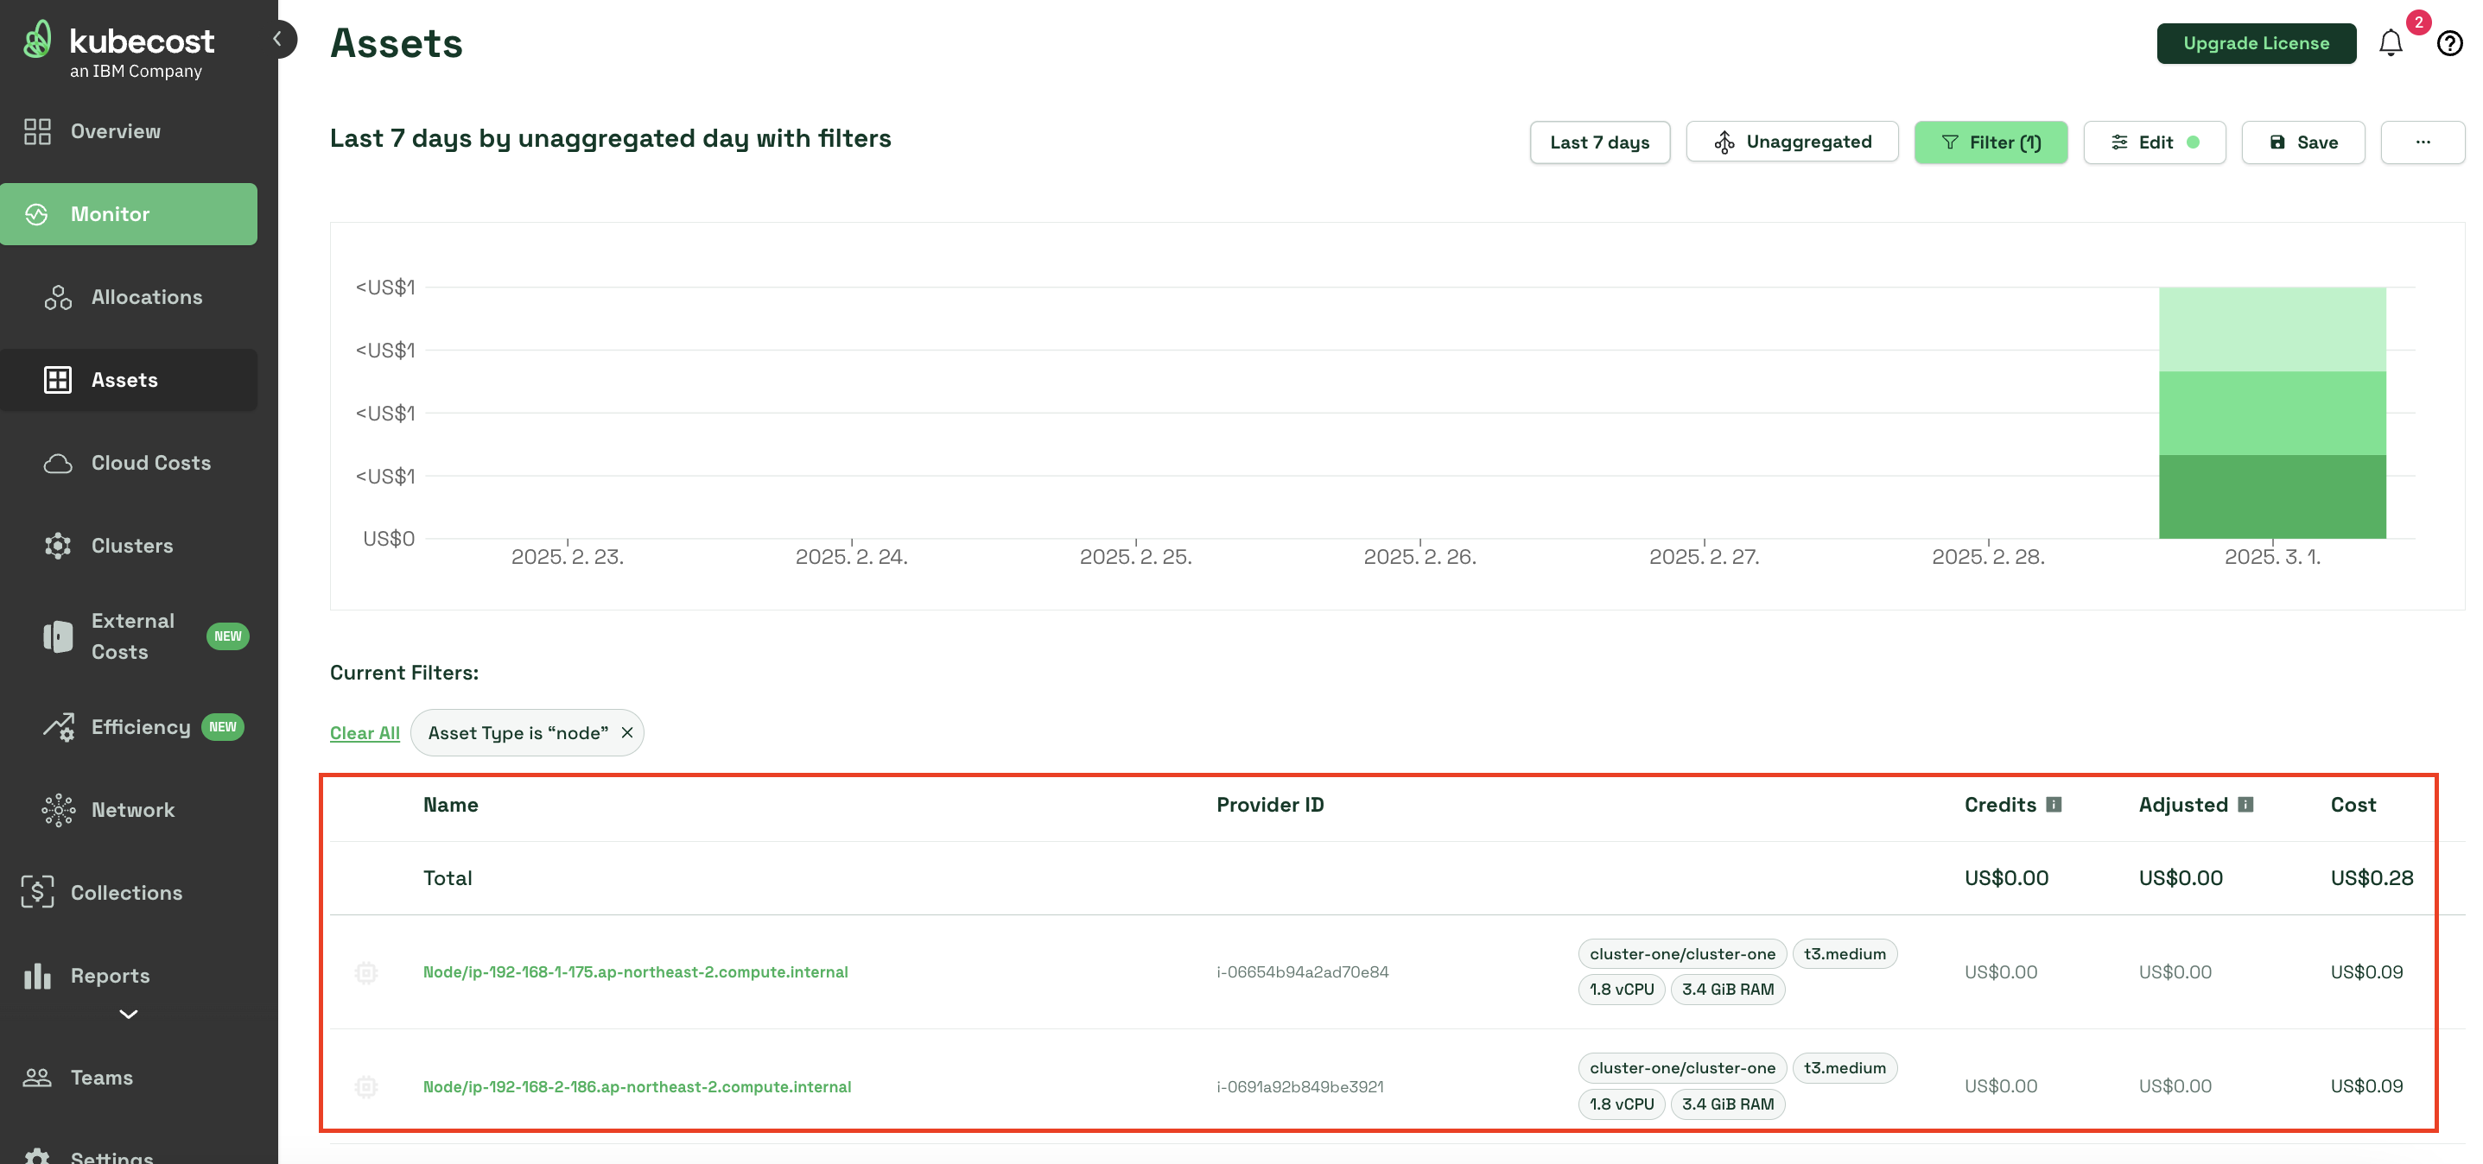Click node icon beside ip-192-168-1-175 row
Screen dimensions: 2483x1164
pyautogui.click(x=366, y=972)
